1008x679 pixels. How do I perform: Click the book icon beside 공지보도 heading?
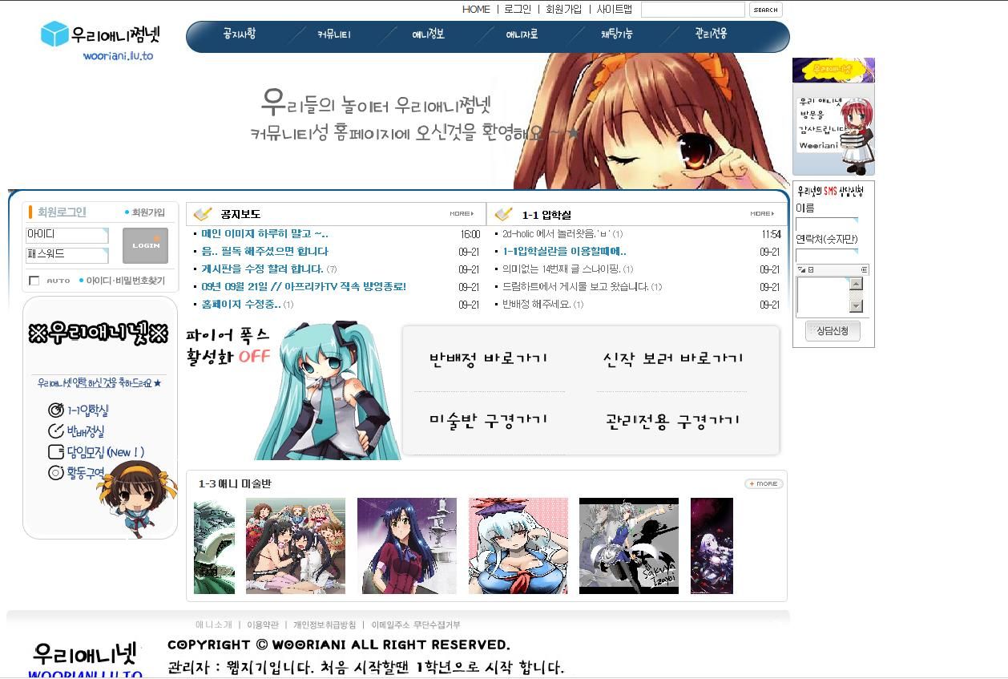[x=203, y=214]
